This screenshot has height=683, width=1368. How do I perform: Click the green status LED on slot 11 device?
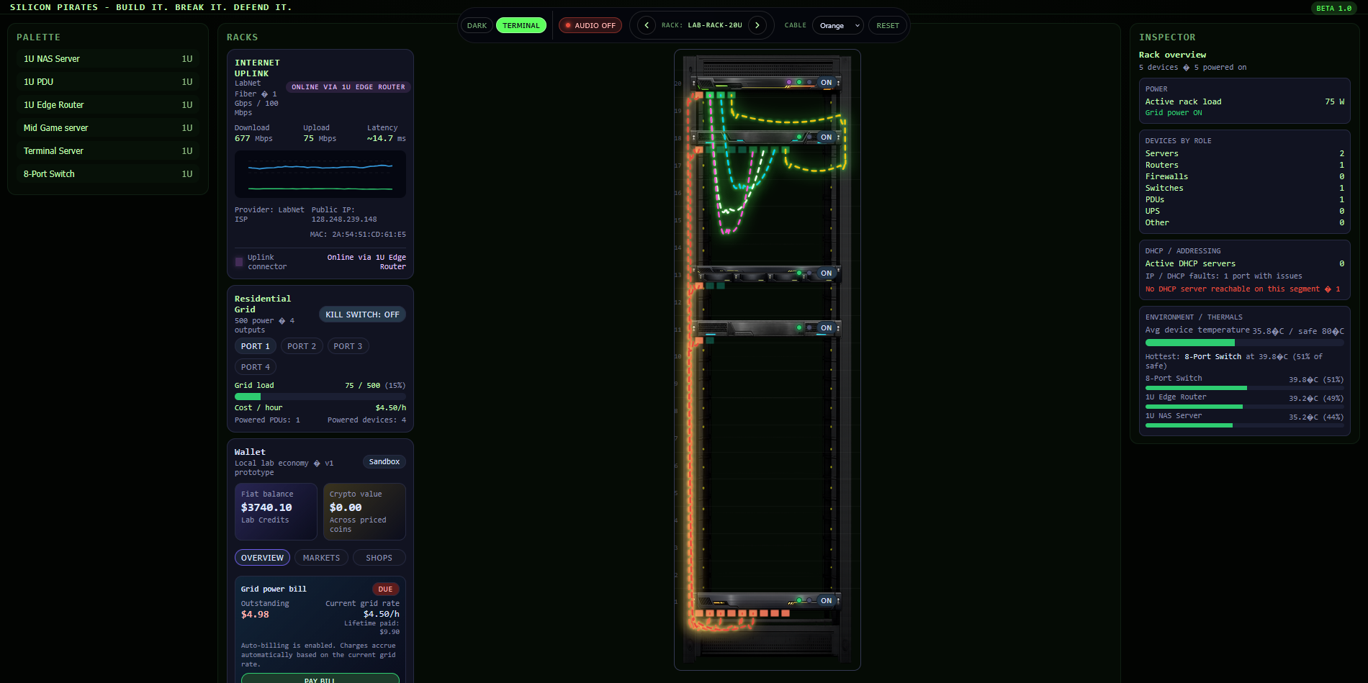tap(799, 327)
